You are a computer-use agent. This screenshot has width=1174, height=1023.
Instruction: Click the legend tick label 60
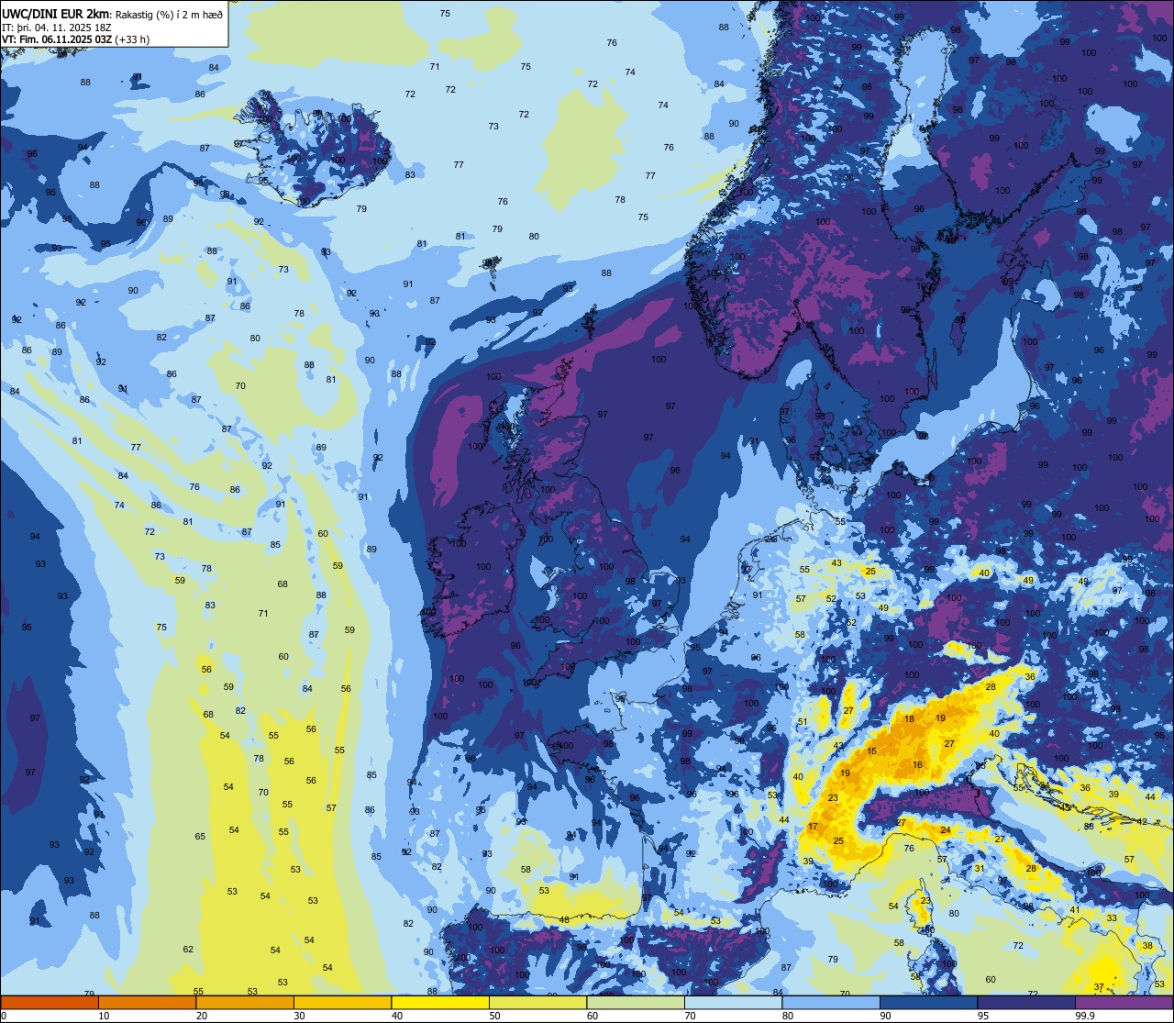(592, 1016)
